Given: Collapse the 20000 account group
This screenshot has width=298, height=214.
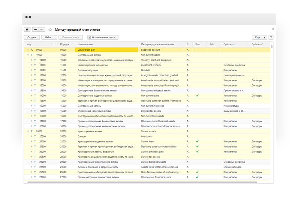Looking at the screenshot, I should click(28, 131).
